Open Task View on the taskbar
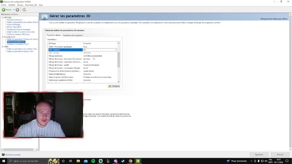Image resolution: width=292 pixels, height=164 pixels. click(71, 161)
